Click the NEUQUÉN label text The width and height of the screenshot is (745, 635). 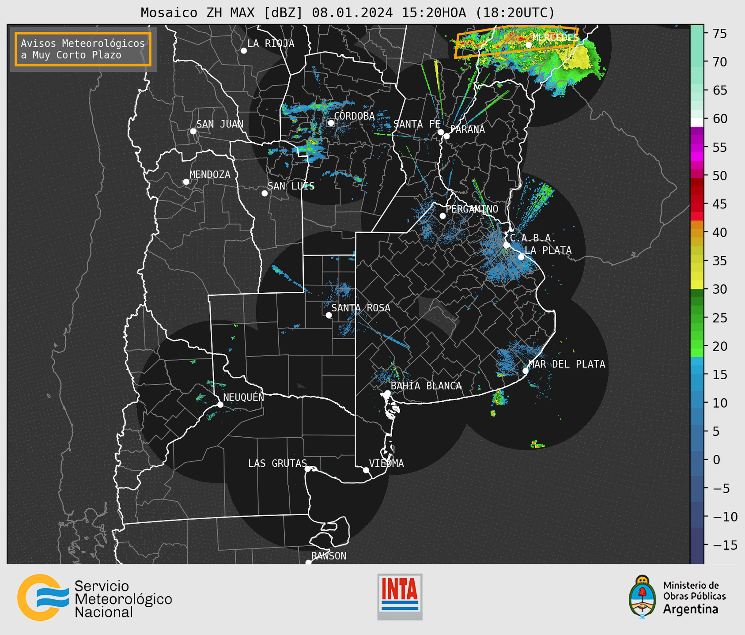pos(243,397)
